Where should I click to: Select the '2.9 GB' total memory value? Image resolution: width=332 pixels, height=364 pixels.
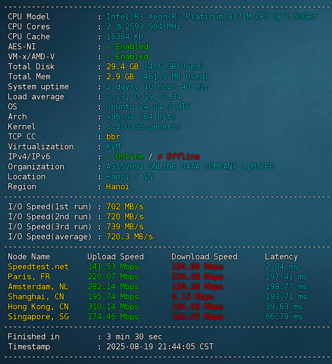120,77
